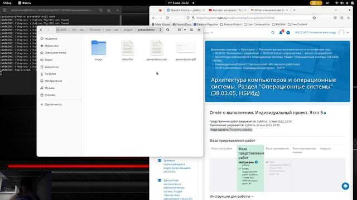Open the browser application menu
357x200 pixels.
click(348, 18)
